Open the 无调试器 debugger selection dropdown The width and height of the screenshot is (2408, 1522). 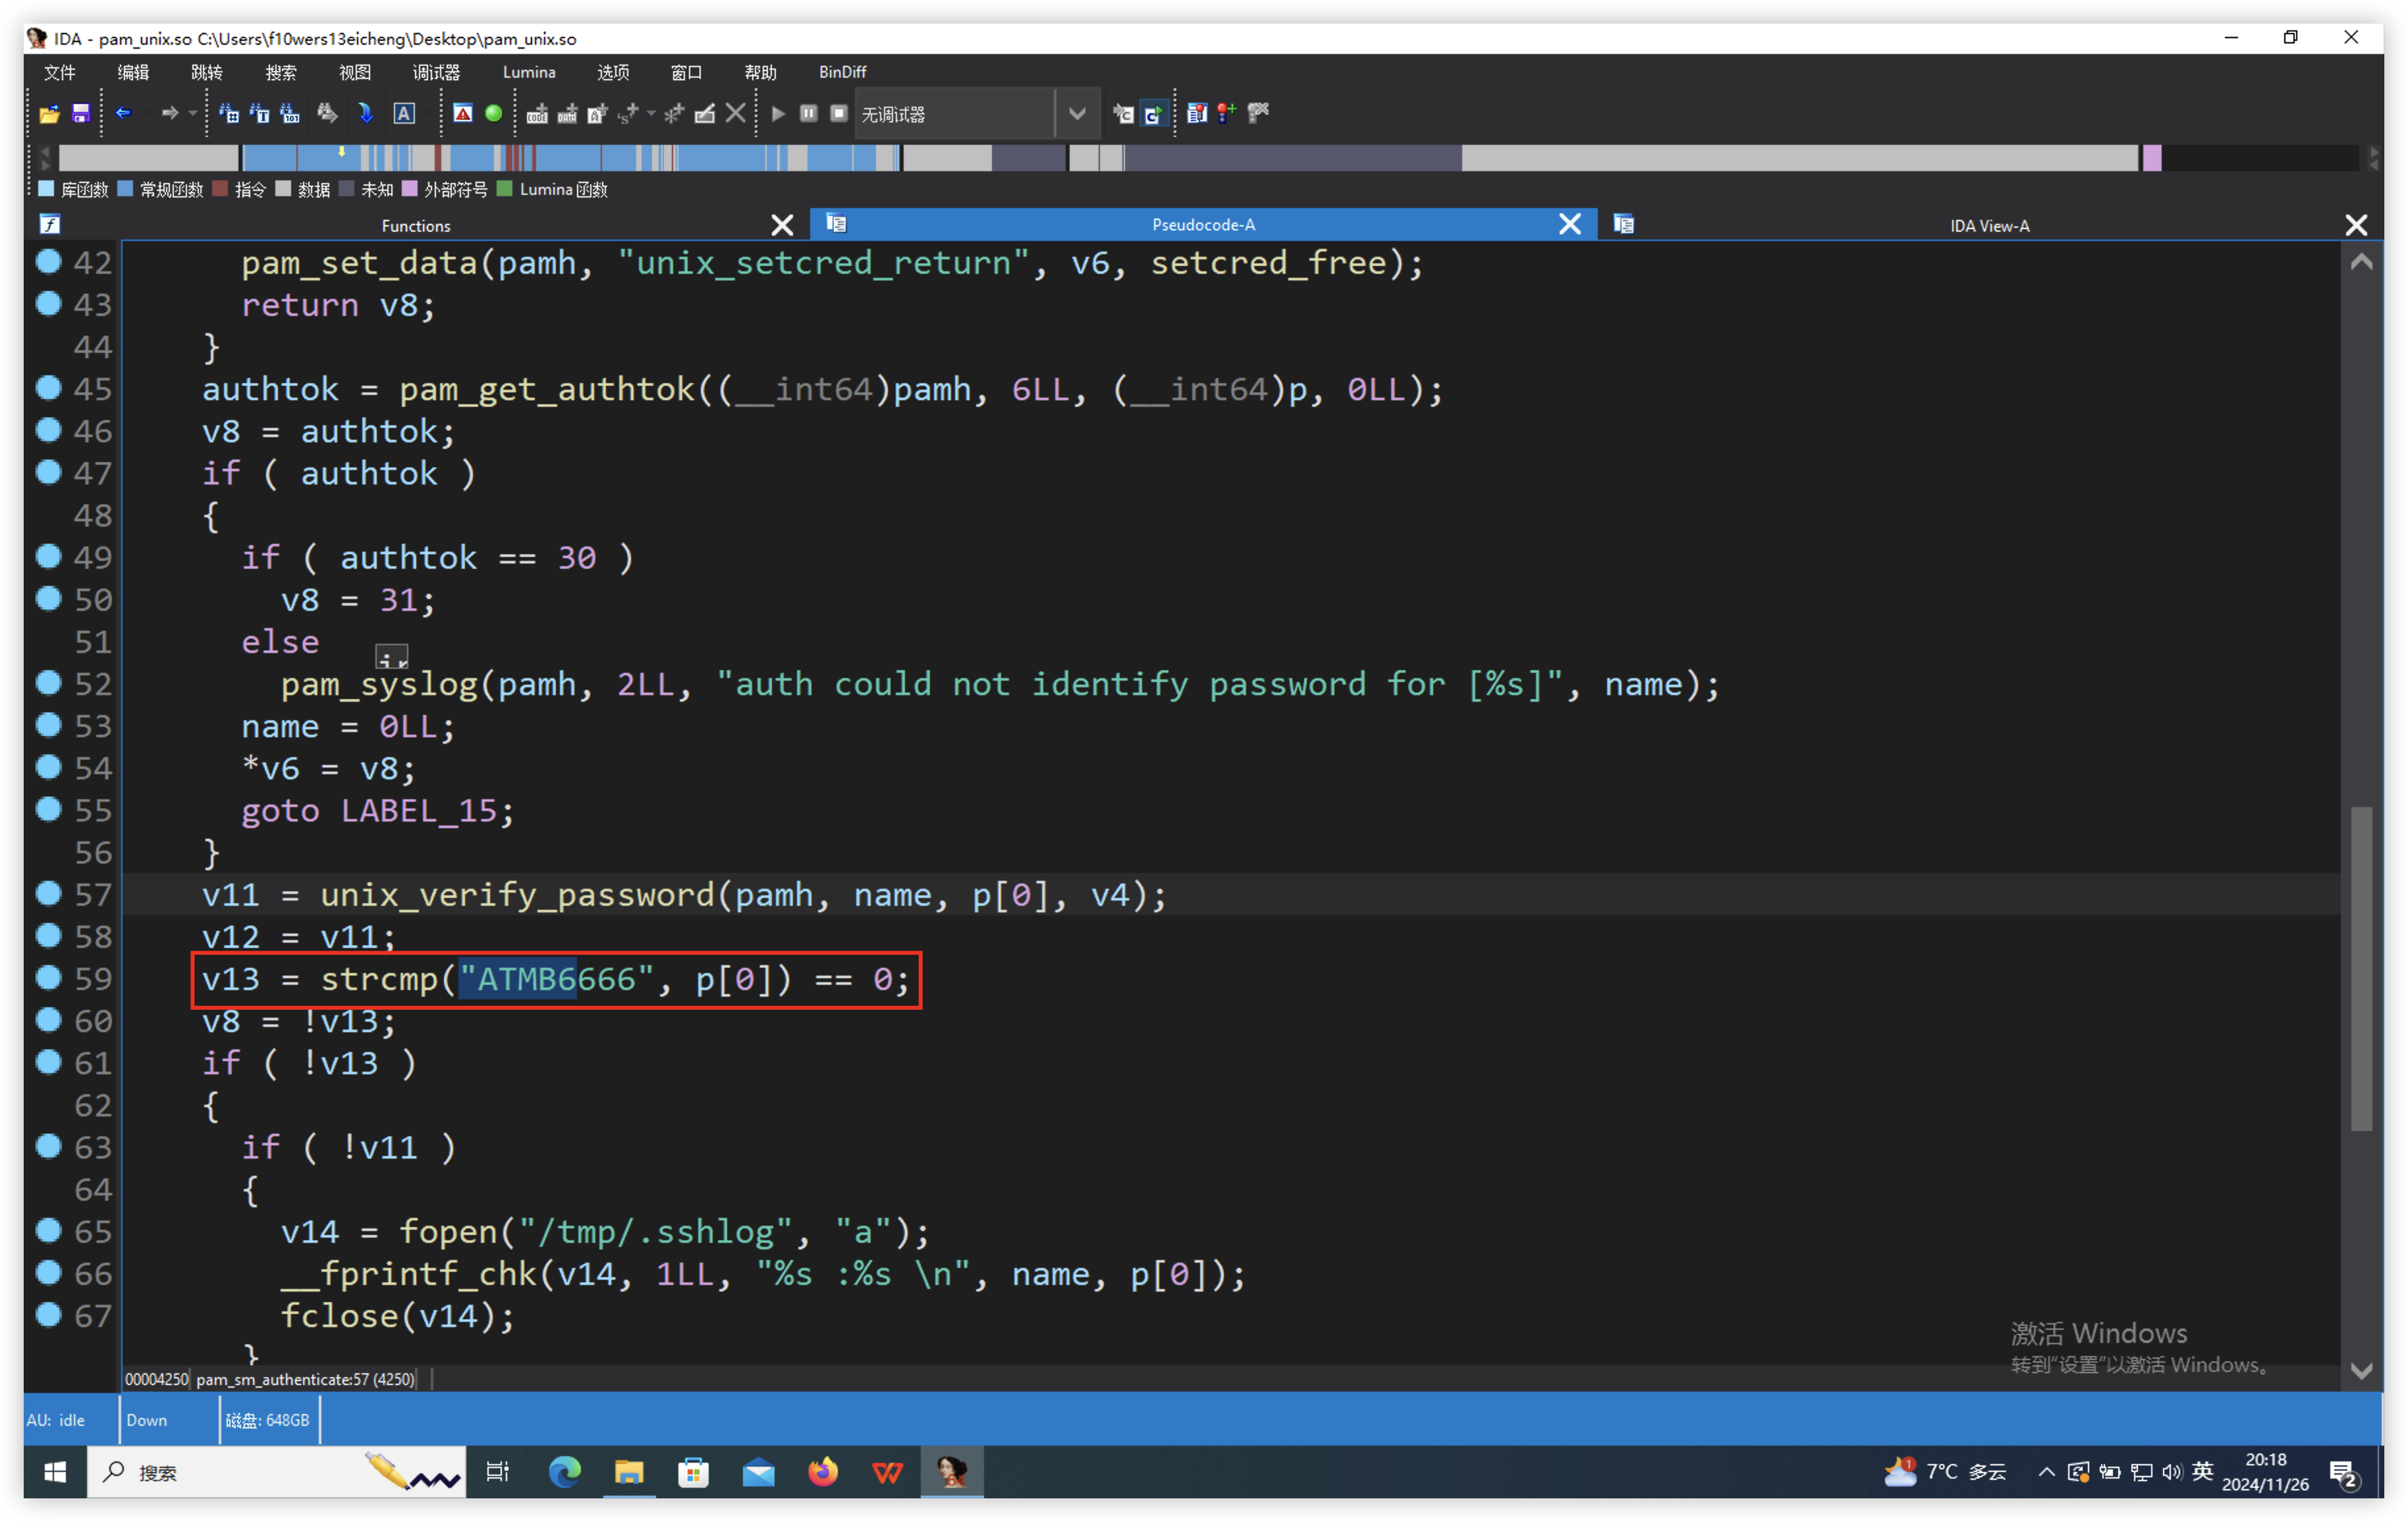coord(1077,114)
